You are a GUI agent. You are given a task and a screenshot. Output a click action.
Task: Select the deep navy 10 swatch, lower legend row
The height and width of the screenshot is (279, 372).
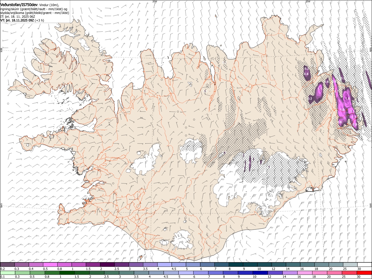pos(260,273)
